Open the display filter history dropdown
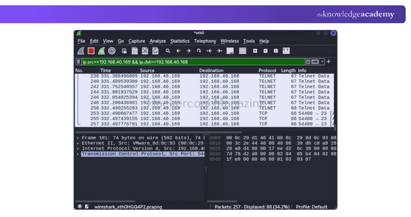The height and width of the screenshot is (217, 411). tap(322, 62)
